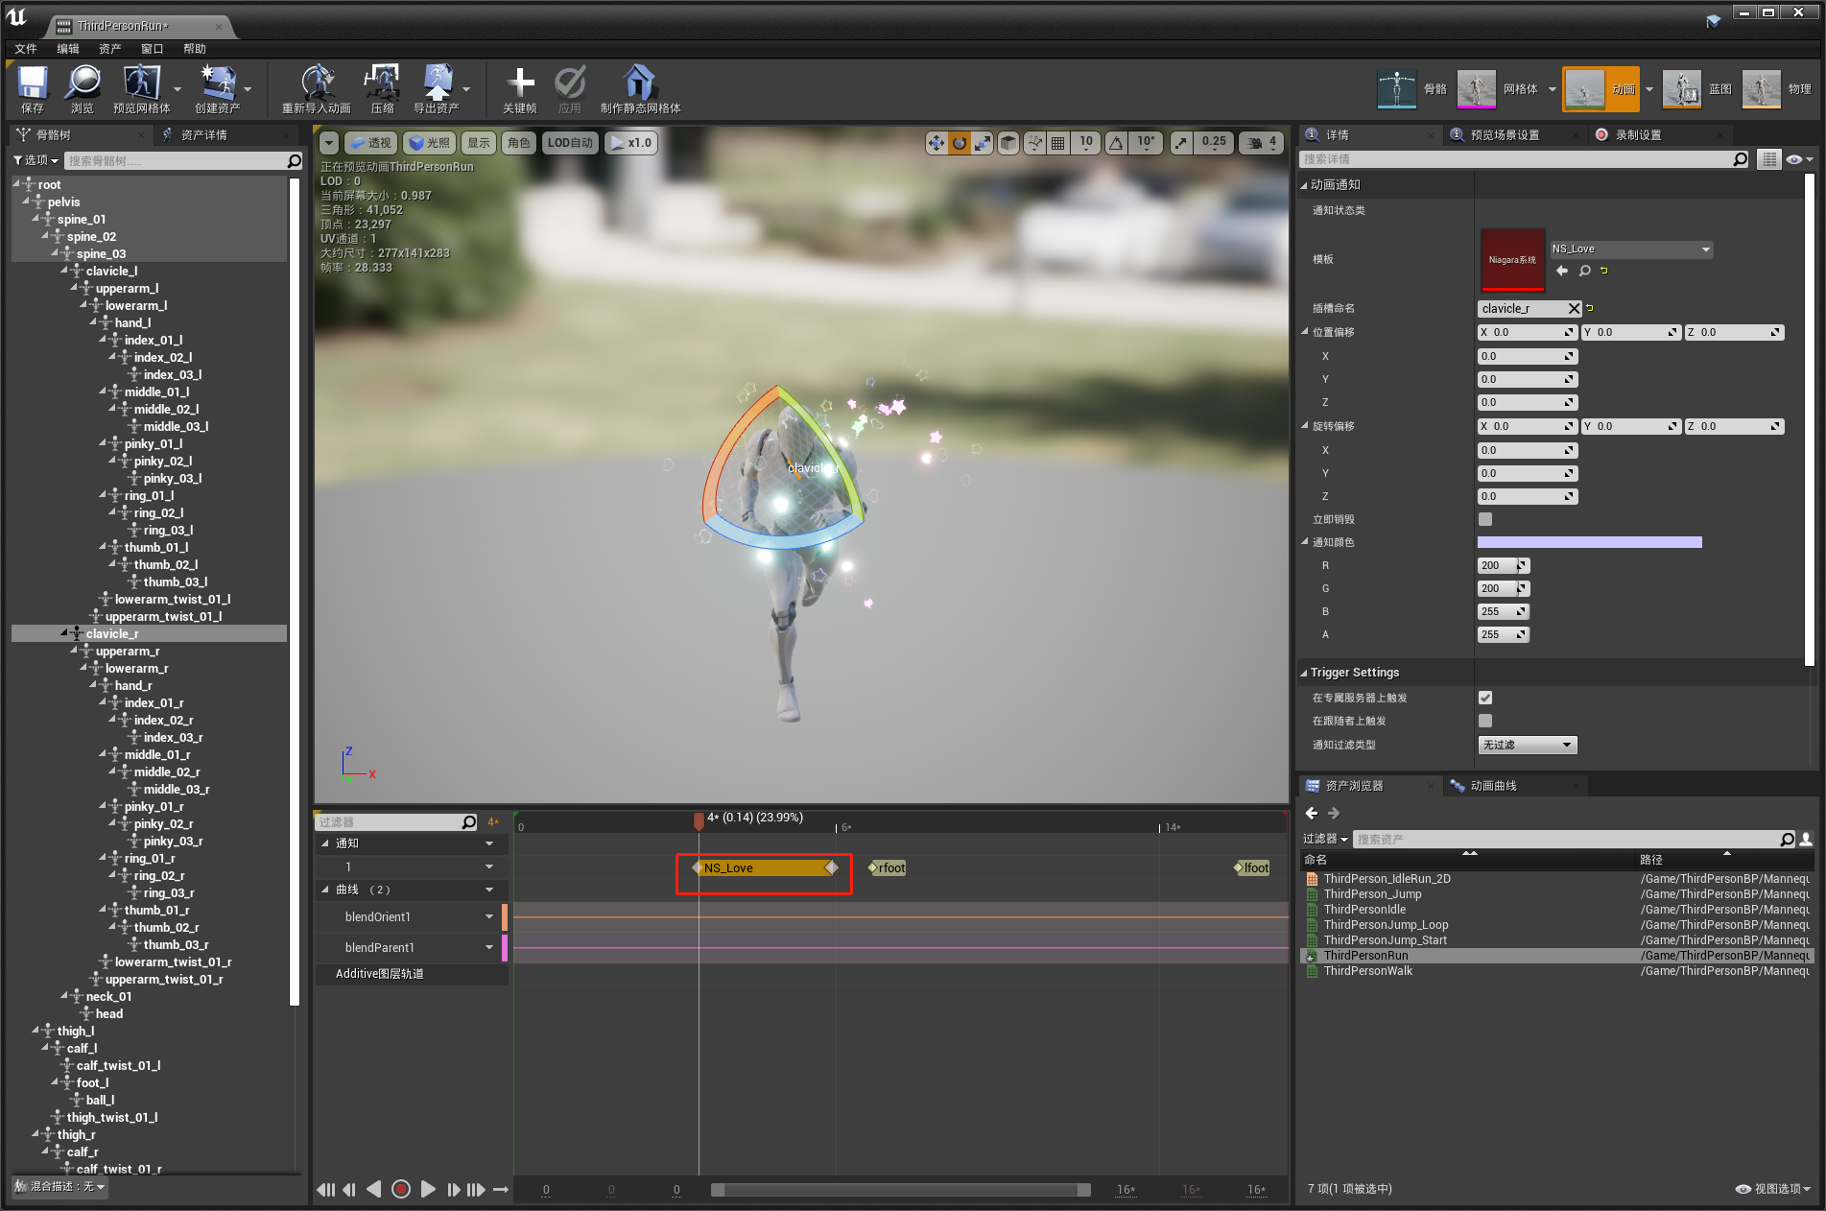Collapse the clavicle_r bone node
This screenshot has width=1826, height=1211.
click(64, 632)
